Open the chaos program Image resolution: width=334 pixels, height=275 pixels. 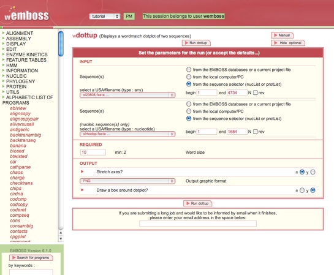tap(17, 172)
